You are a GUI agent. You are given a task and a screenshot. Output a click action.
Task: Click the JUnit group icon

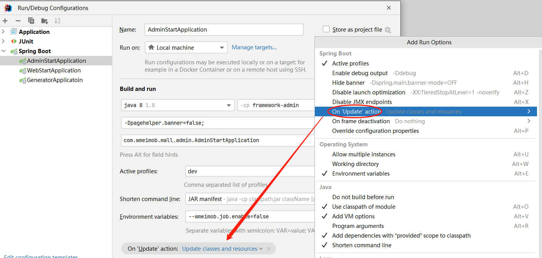pyautogui.click(x=14, y=41)
